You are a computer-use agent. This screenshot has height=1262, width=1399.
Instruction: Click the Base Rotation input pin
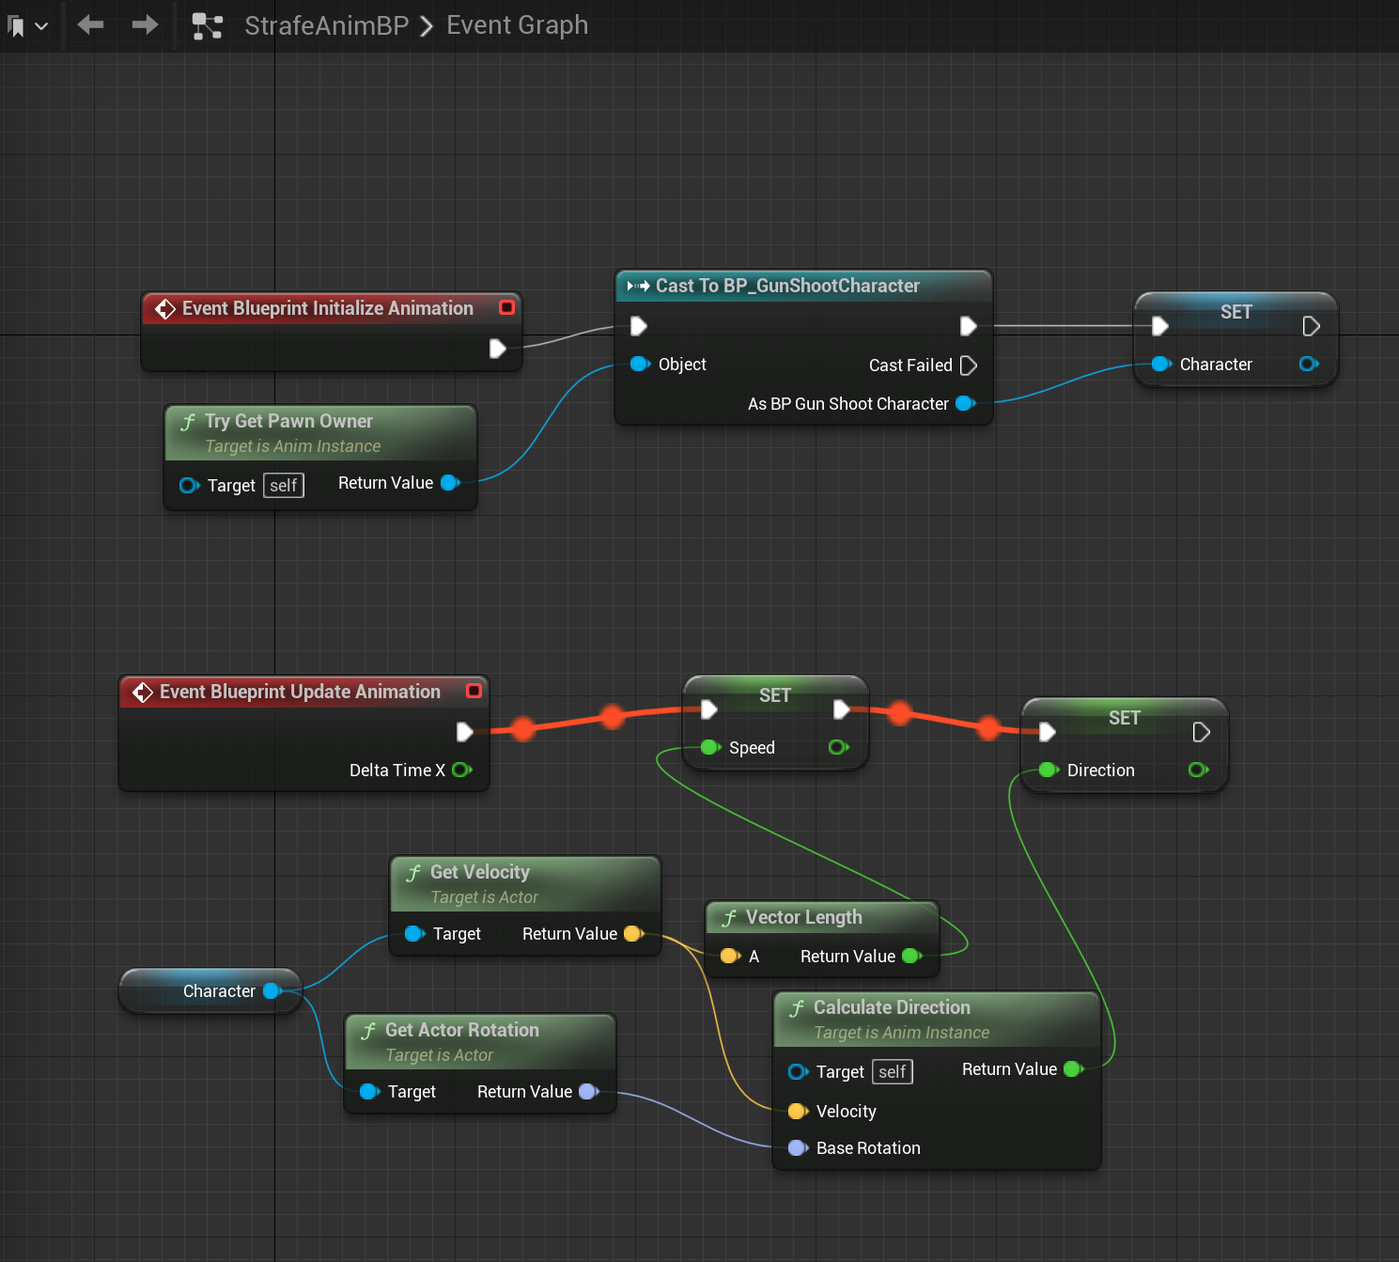798,1147
